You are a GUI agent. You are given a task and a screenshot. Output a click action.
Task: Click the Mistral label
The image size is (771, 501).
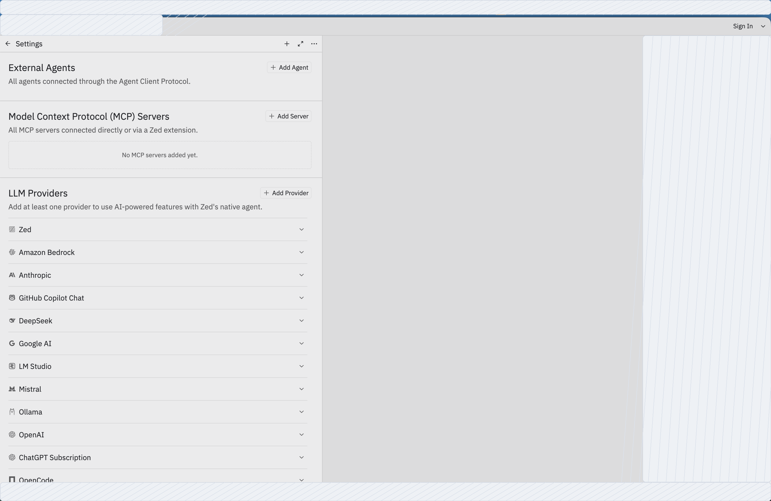[30, 389]
